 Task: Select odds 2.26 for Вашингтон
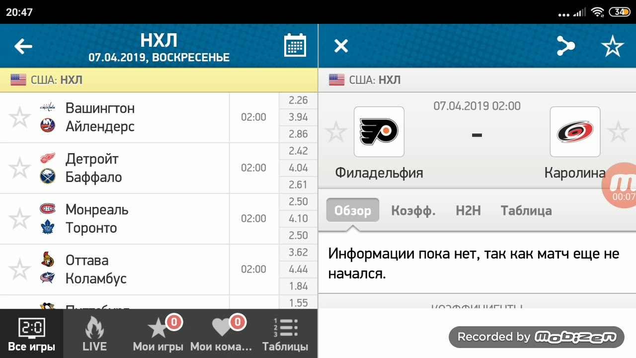(x=298, y=100)
